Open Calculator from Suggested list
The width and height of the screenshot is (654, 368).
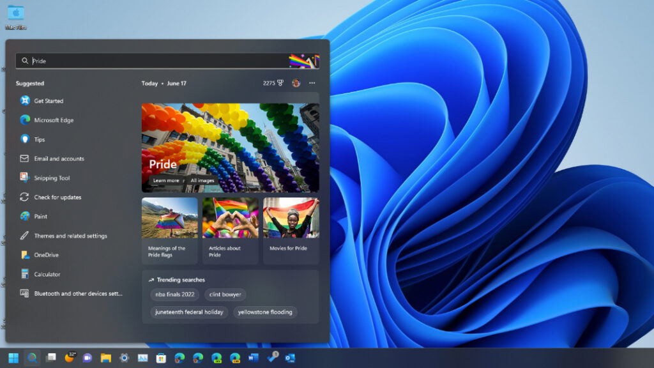[x=47, y=275]
